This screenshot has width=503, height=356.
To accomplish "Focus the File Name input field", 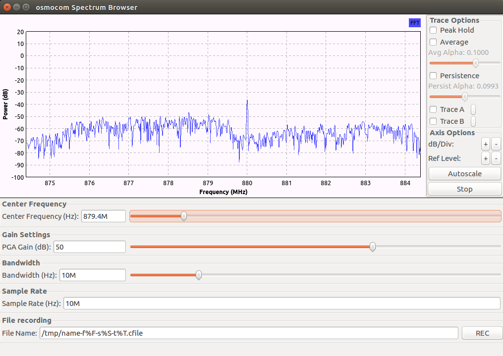I will (249, 333).
